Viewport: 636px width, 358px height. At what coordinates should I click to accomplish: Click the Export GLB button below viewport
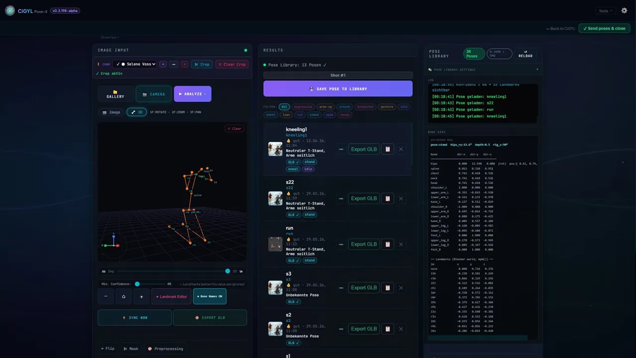tap(210, 318)
